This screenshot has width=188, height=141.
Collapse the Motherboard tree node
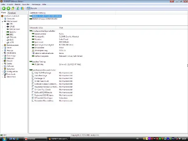(x=3, y=21)
